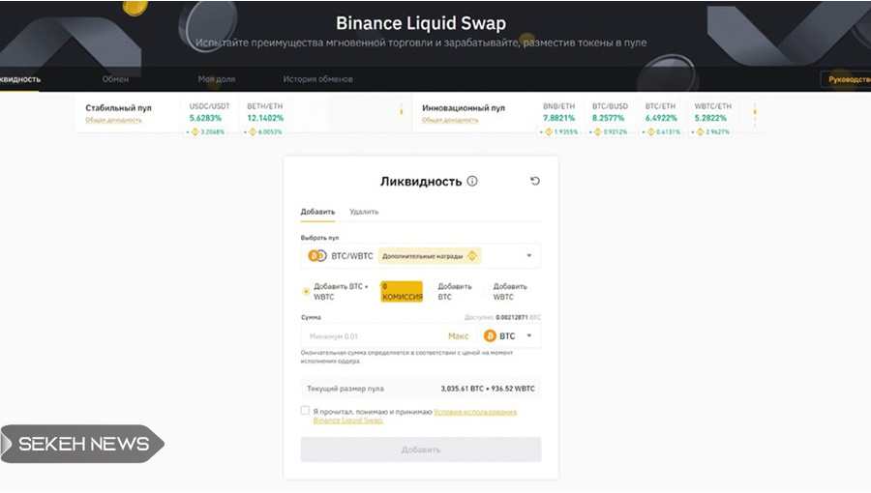Click the three-dot icon after the BETH/ETH pool card
This screenshot has height=493, width=871.
pyautogui.click(x=401, y=109)
